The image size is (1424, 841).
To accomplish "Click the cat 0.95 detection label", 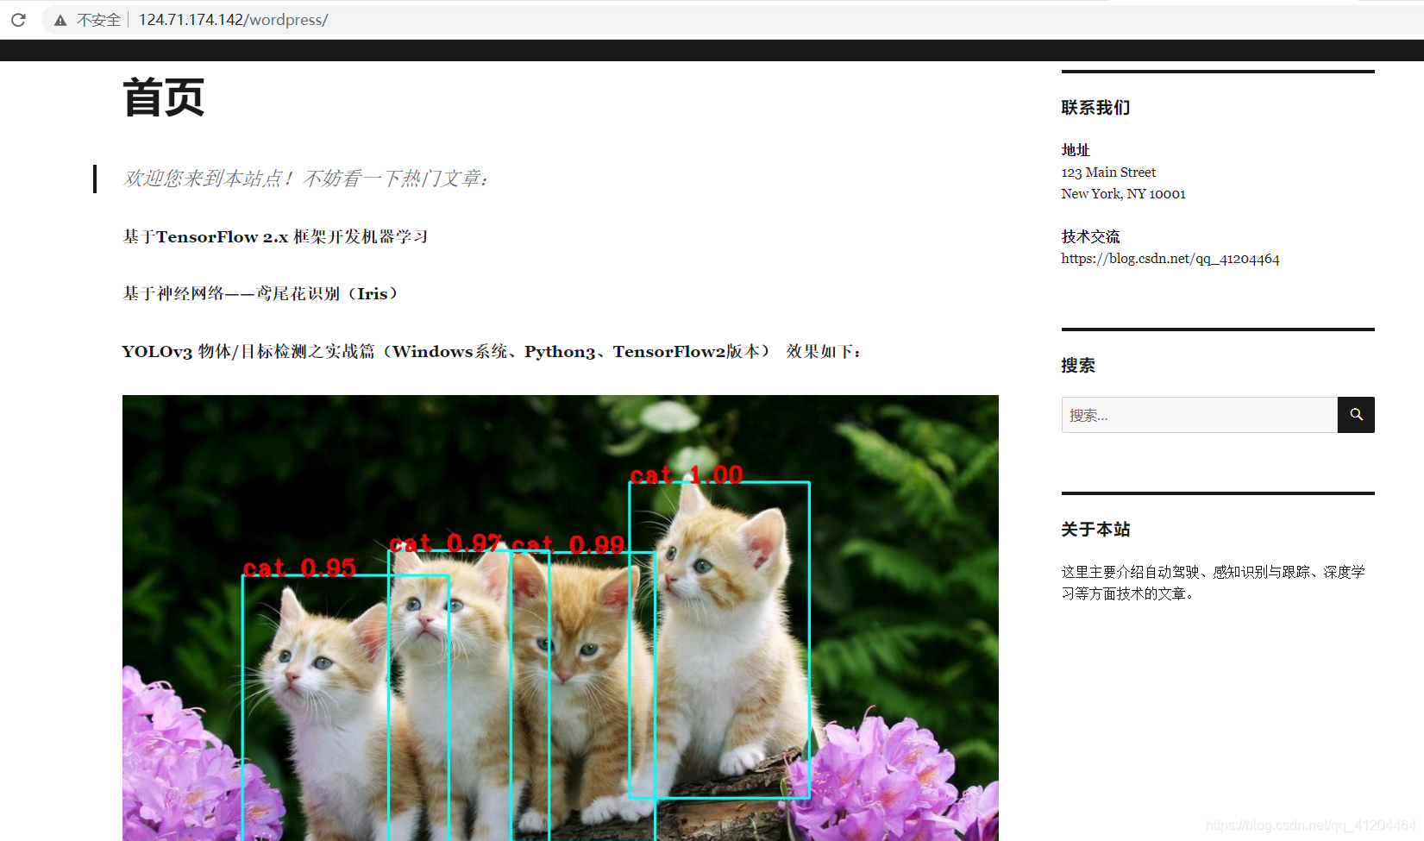I will coord(299,568).
